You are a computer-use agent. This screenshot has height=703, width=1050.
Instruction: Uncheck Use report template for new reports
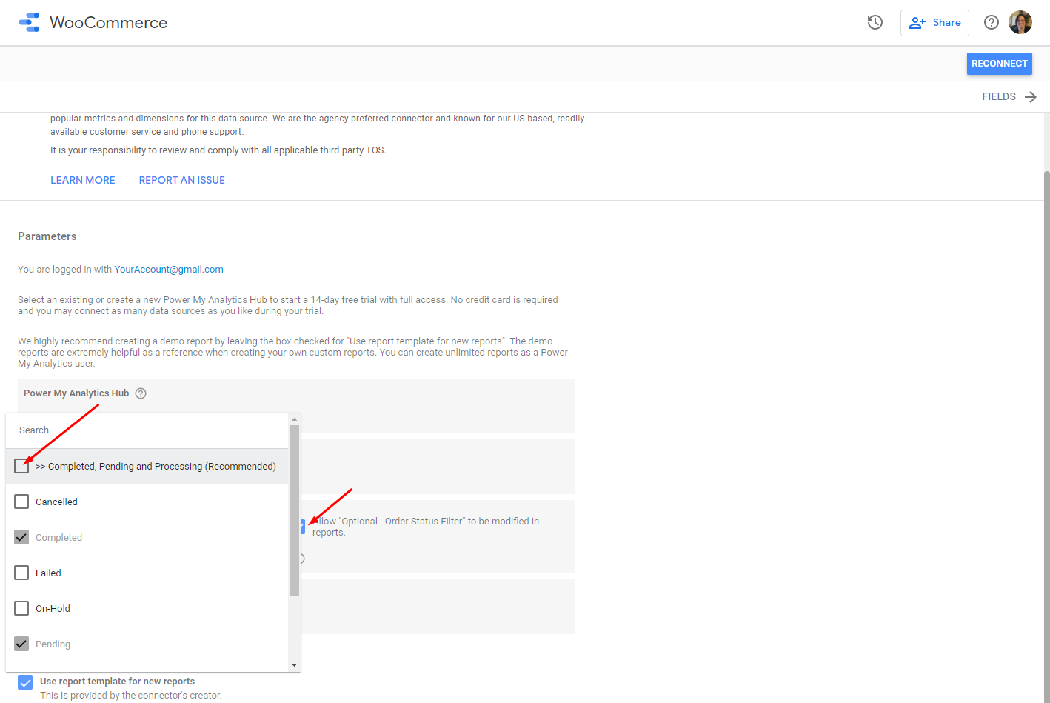point(25,682)
